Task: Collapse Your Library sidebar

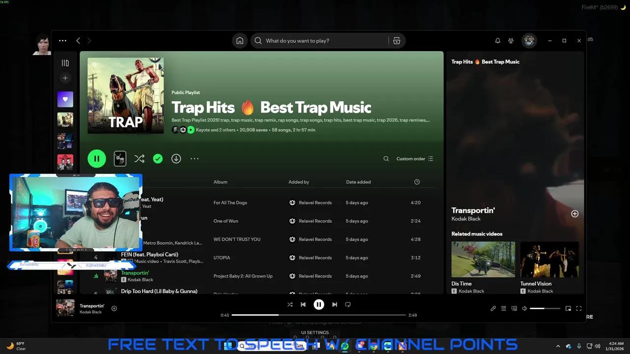Action: coord(65,62)
